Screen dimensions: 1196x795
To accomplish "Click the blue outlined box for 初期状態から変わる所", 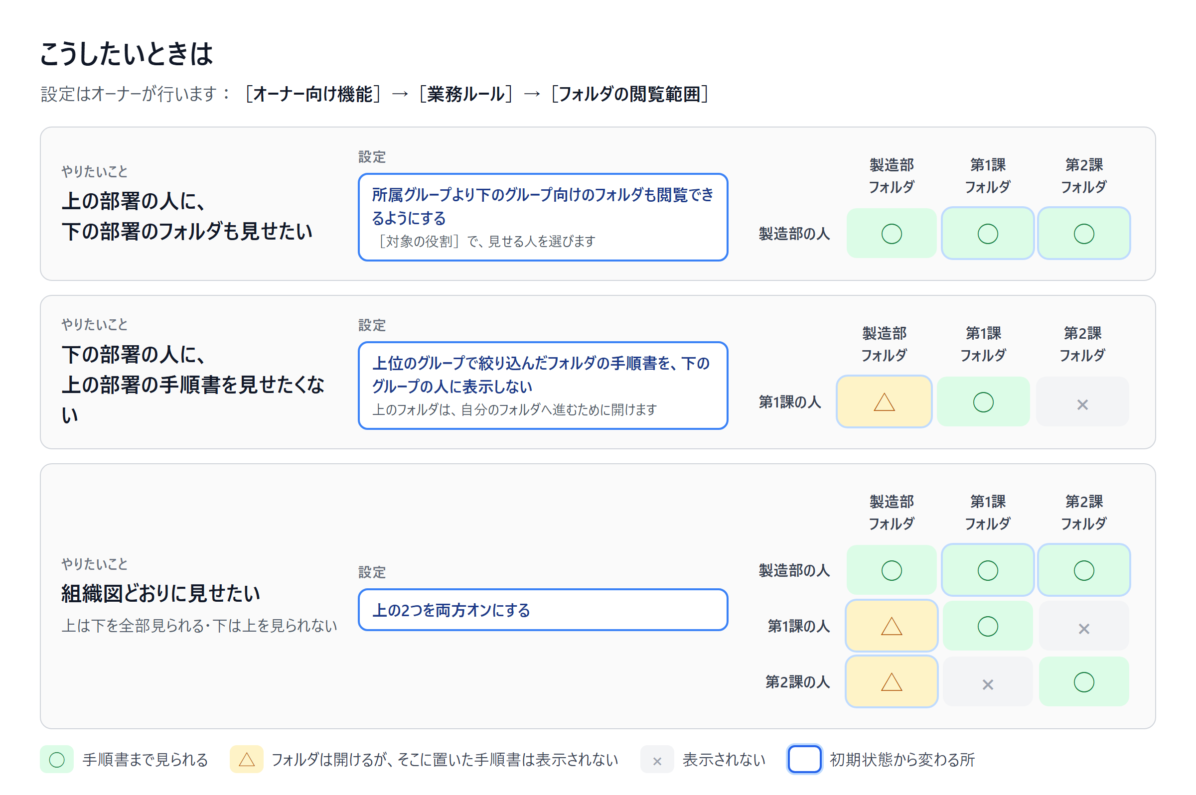I will tap(804, 759).
